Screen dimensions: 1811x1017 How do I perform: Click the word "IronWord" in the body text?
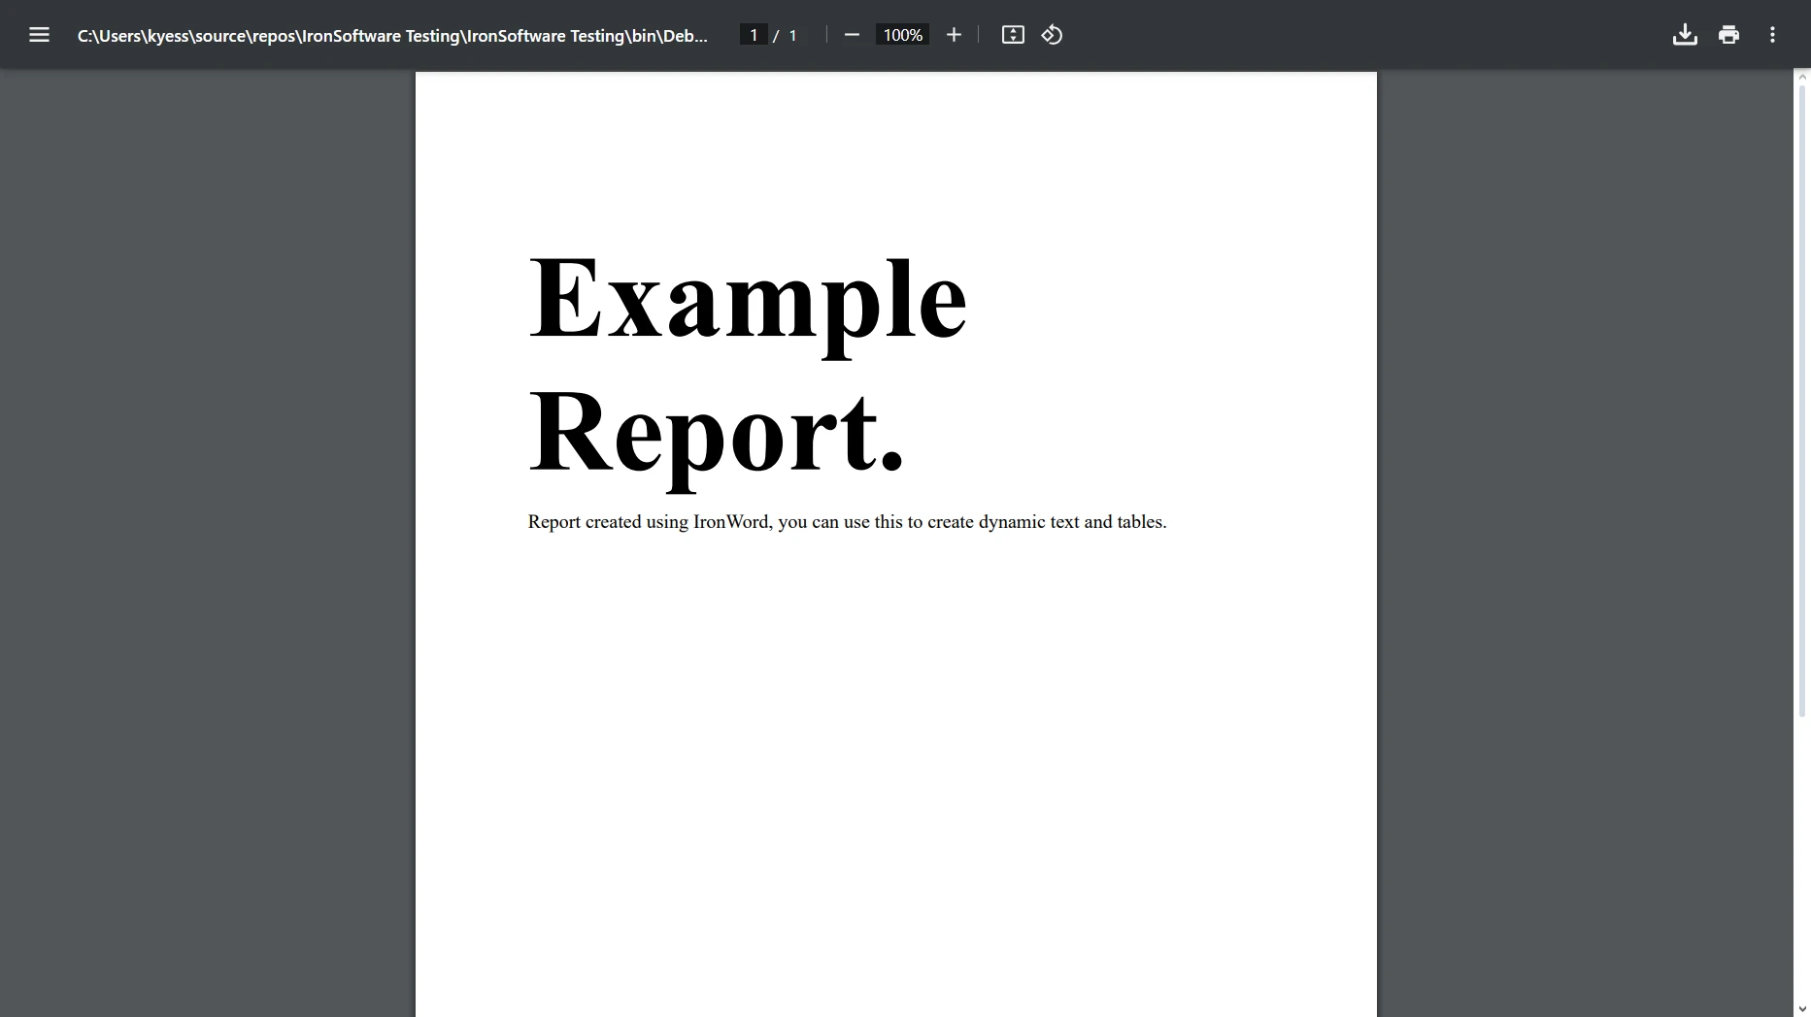[731, 522]
